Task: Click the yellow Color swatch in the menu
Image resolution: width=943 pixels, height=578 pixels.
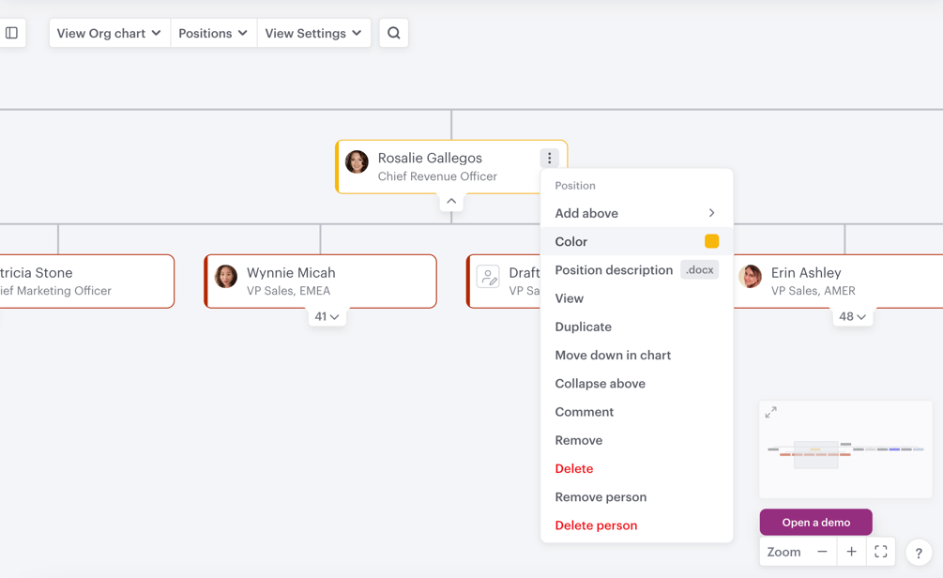Action: [712, 240]
